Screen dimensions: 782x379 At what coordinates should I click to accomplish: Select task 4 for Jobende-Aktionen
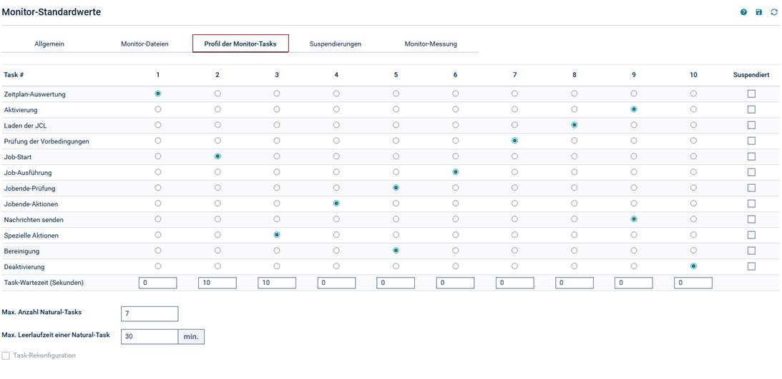[337, 203]
